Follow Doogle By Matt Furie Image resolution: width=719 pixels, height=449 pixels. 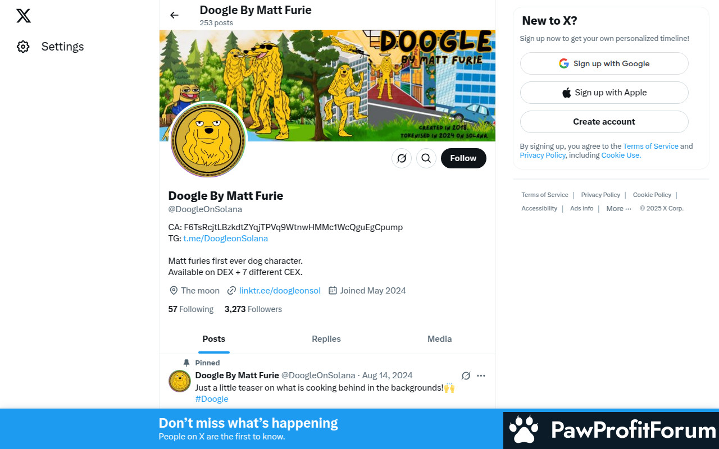click(x=463, y=158)
